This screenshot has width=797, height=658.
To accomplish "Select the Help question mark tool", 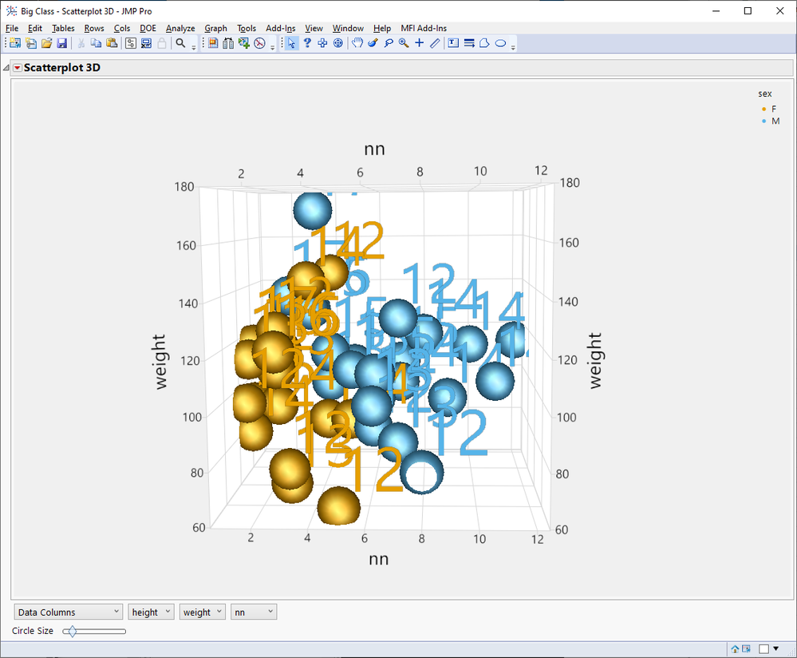I will coord(308,43).
